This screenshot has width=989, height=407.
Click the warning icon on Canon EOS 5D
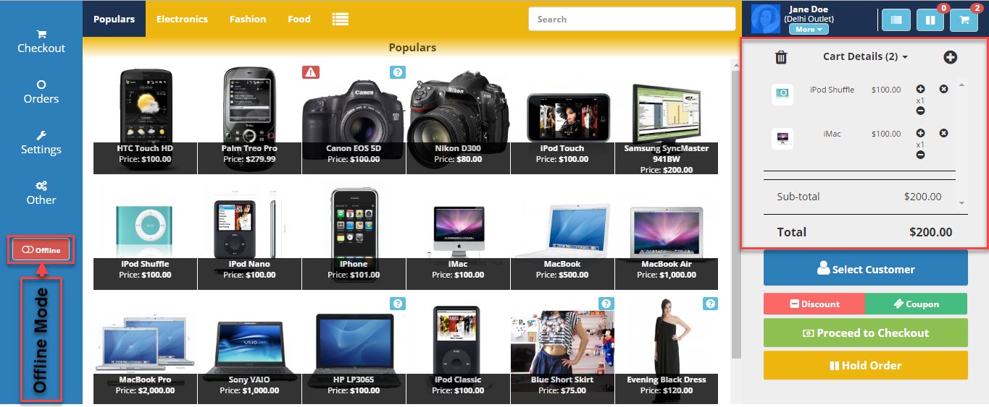click(x=311, y=72)
